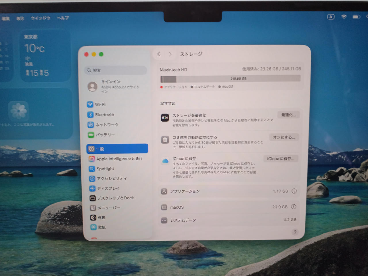Go back with the left chevron
Viewport: 368px width, 276px height.
point(159,54)
